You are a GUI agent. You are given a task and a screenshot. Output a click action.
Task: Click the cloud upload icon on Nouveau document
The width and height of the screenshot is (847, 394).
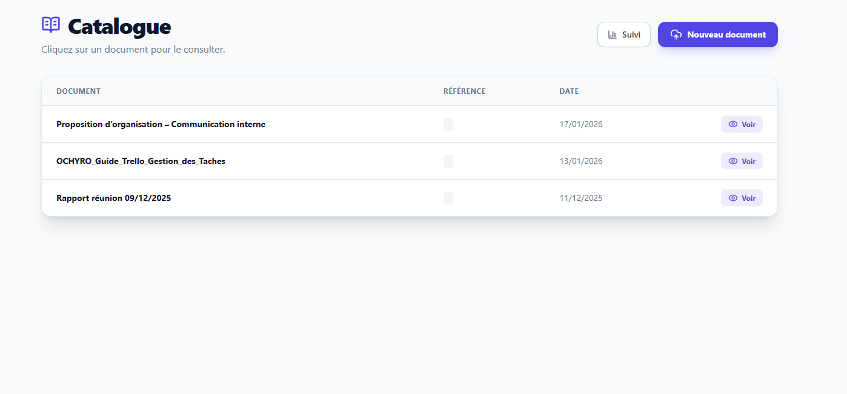pos(675,34)
